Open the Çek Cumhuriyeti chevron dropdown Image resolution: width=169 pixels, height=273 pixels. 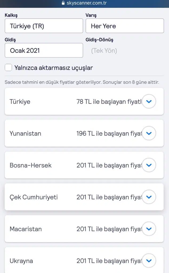click(149, 197)
